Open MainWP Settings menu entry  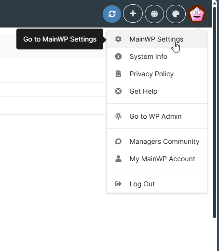(x=157, y=39)
